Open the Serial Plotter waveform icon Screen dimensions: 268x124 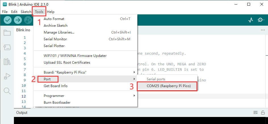pos(251,20)
